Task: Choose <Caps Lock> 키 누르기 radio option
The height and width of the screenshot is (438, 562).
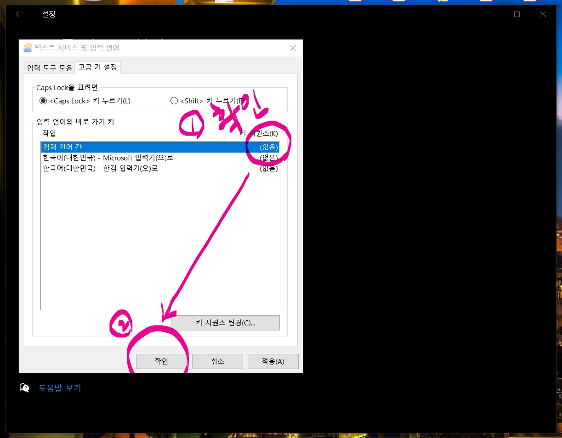Action: (85, 101)
